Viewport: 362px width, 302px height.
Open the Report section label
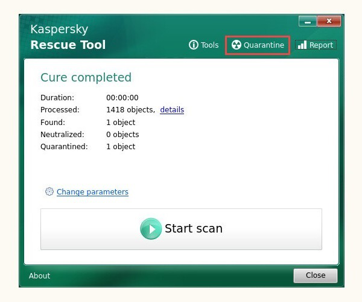(321, 45)
